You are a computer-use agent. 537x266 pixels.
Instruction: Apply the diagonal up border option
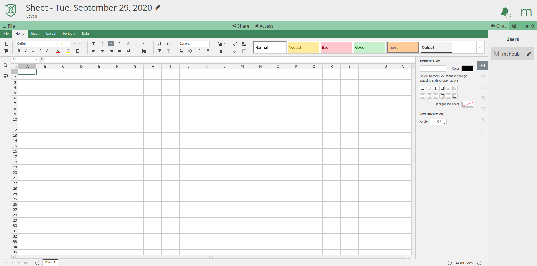click(x=448, y=88)
